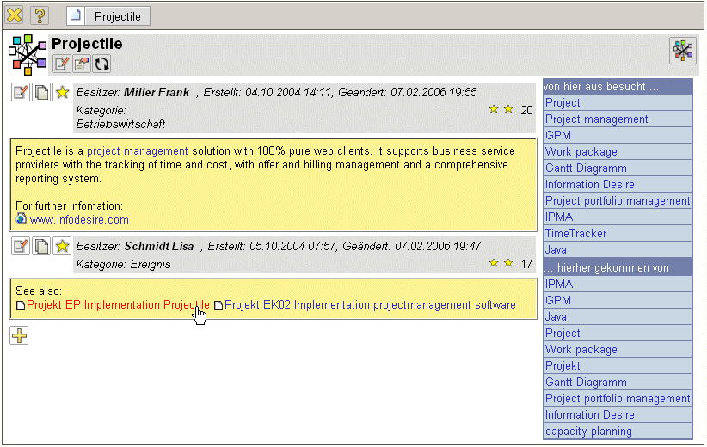Click rating count 17 on Schmidt Lisa entry

tap(526, 264)
